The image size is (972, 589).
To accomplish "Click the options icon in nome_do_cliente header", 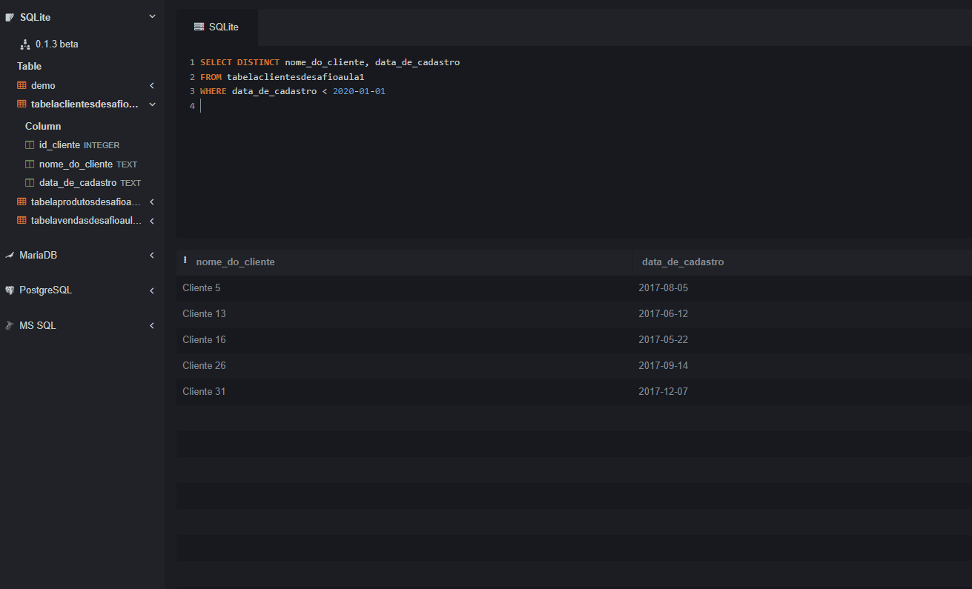I will [x=185, y=261].
